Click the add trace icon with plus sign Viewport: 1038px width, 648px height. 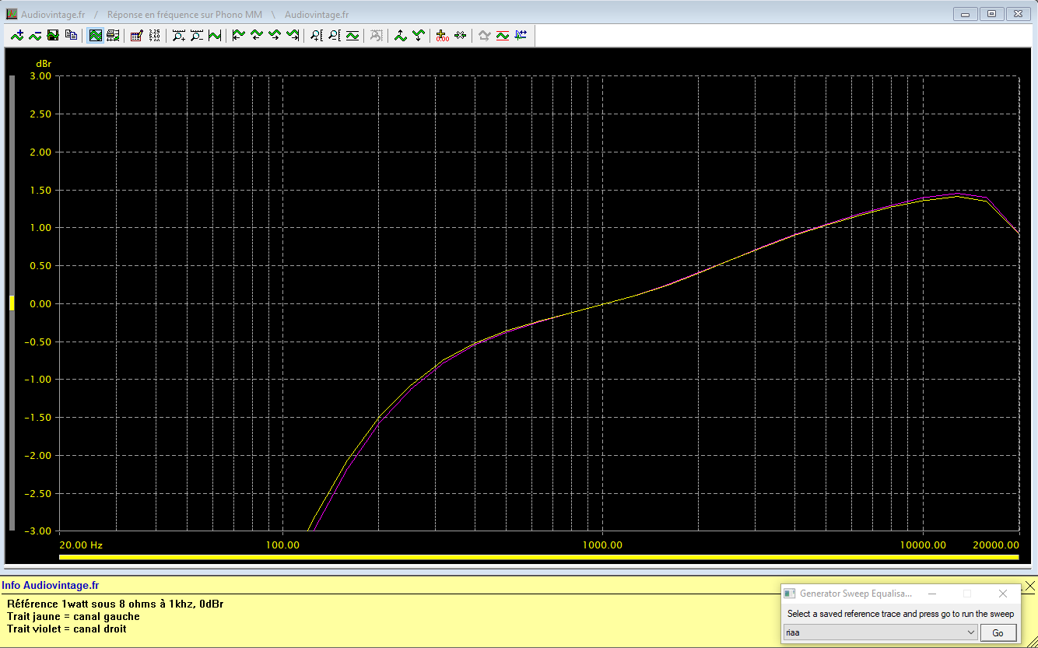(x=17, y=35)
